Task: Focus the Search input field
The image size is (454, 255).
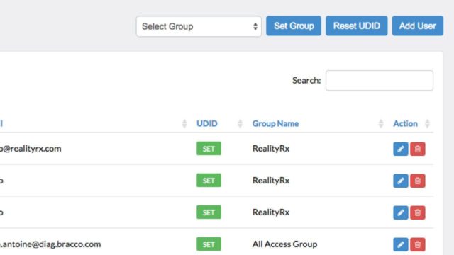Action: coord(380,80)
